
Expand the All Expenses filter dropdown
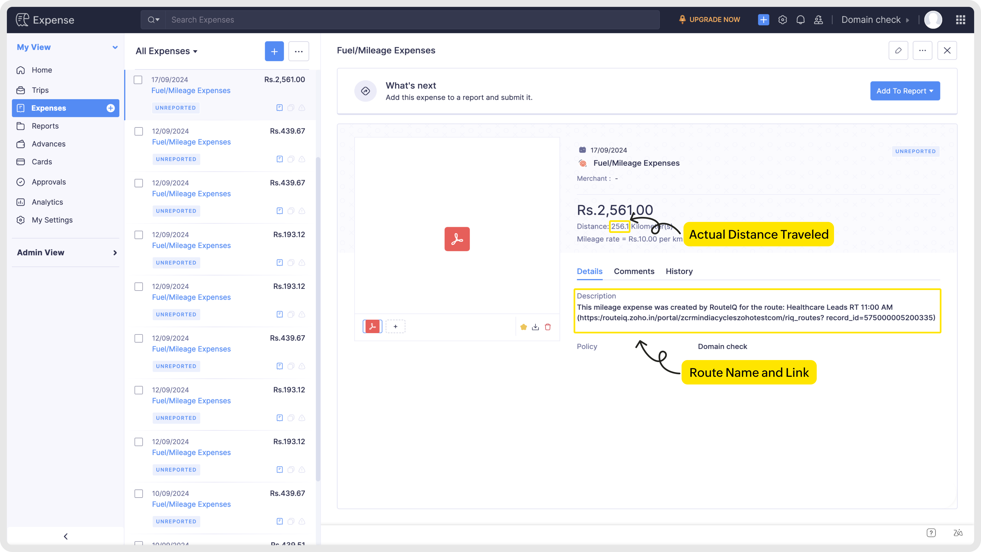pyautogui.click(x=166, y=51)
